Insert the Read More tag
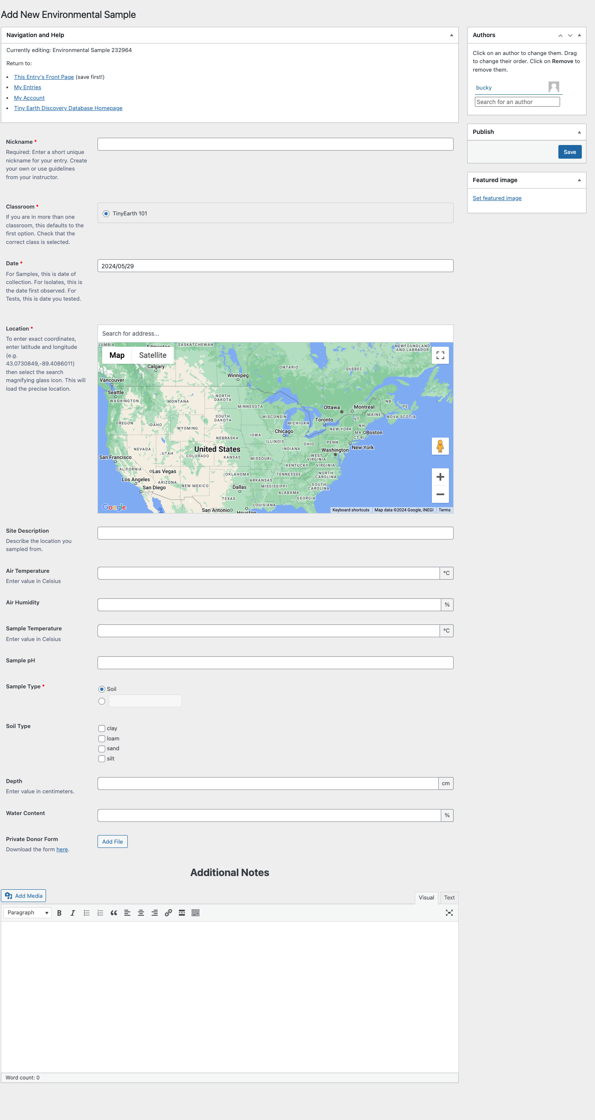This screenshot has height=1120, width=595. click(x=182, y=913)
